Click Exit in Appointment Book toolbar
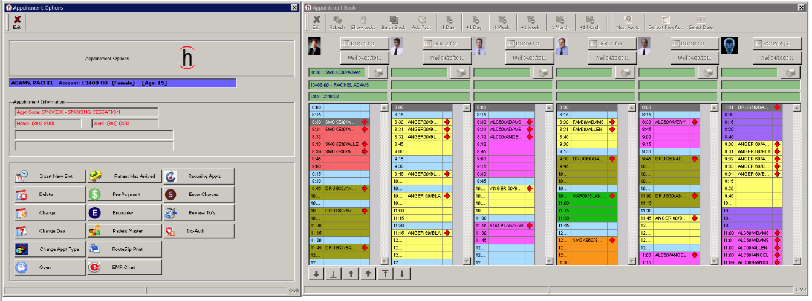The height and width of the screenshot is (301, 812). (x=316, y=22)
